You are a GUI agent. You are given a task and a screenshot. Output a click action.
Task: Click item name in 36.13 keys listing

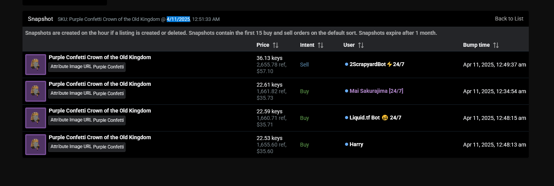tap(100, 57)
